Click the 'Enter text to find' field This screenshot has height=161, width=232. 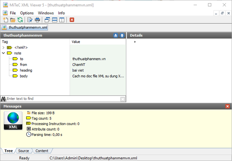pyautogui.click(x=63, y=99)
